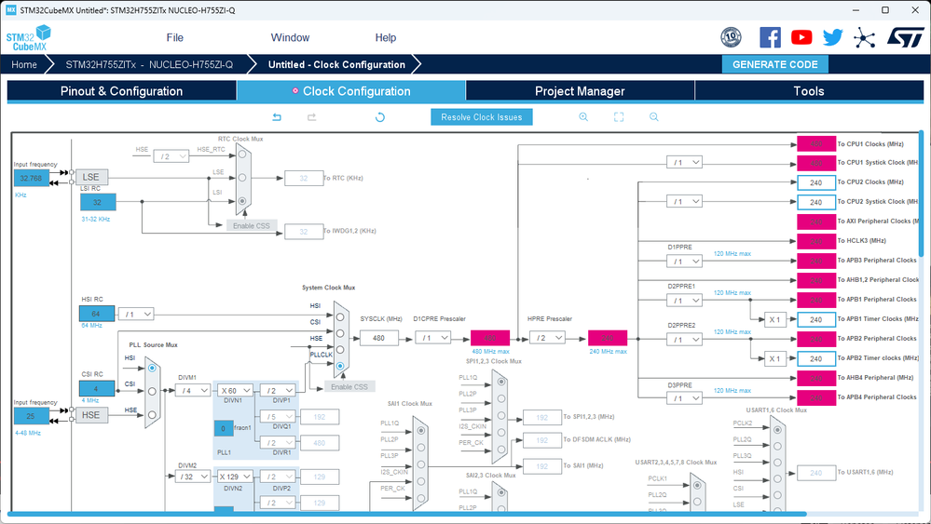931x524 pixels.
Task: Open the D2PPRE1 /1 dropdown
Action: (685, 301)
